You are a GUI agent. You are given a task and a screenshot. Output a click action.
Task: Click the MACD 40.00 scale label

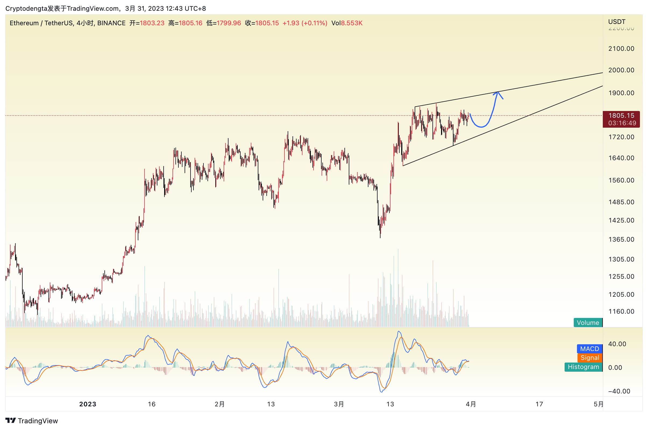(x=617, y=344)
